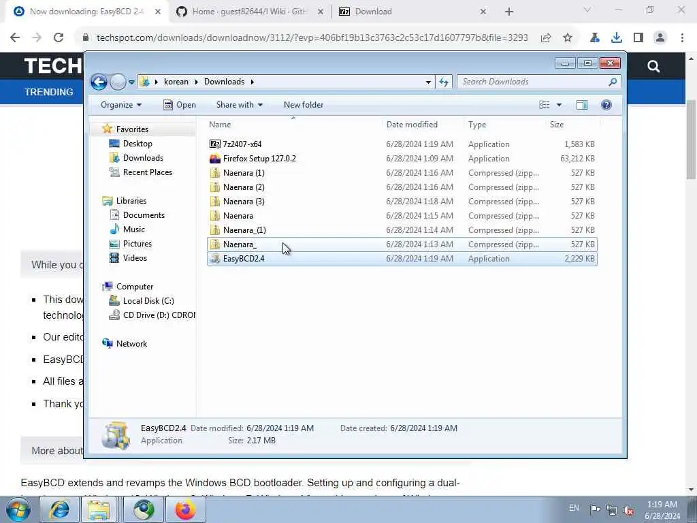The image size is (697, 523).
Task: Bookmark this page with the star icon
Action: point(568,38)
